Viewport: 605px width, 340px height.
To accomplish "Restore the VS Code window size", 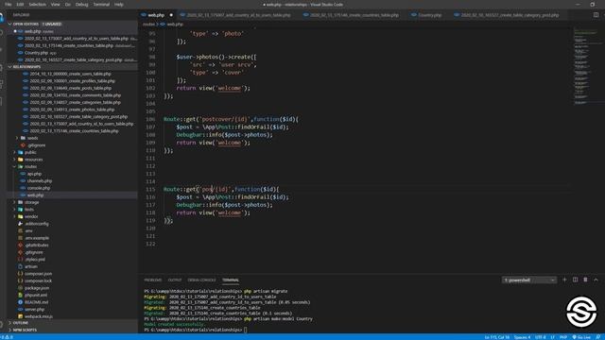I will (x=593, y=4).
